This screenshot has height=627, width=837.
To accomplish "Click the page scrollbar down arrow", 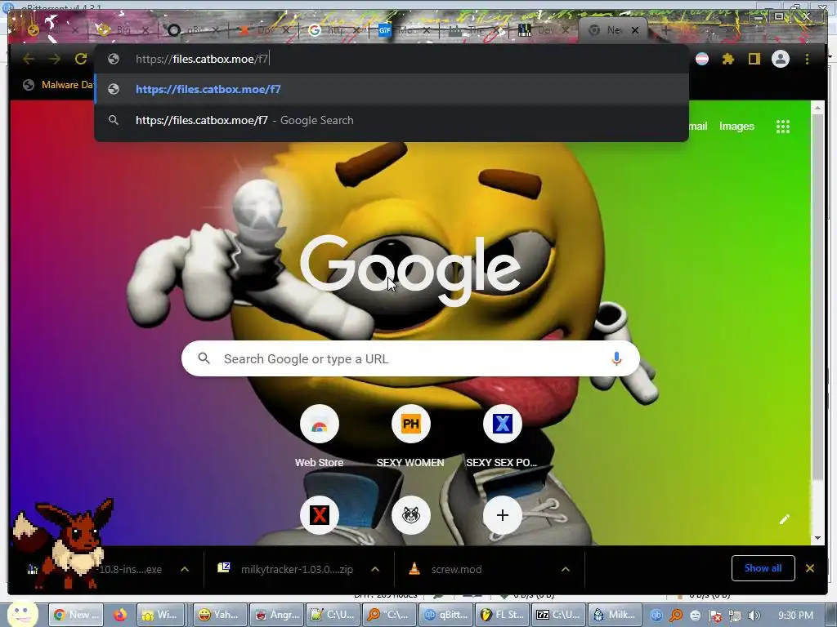I will pyautogui.click(x=817, y=538).
